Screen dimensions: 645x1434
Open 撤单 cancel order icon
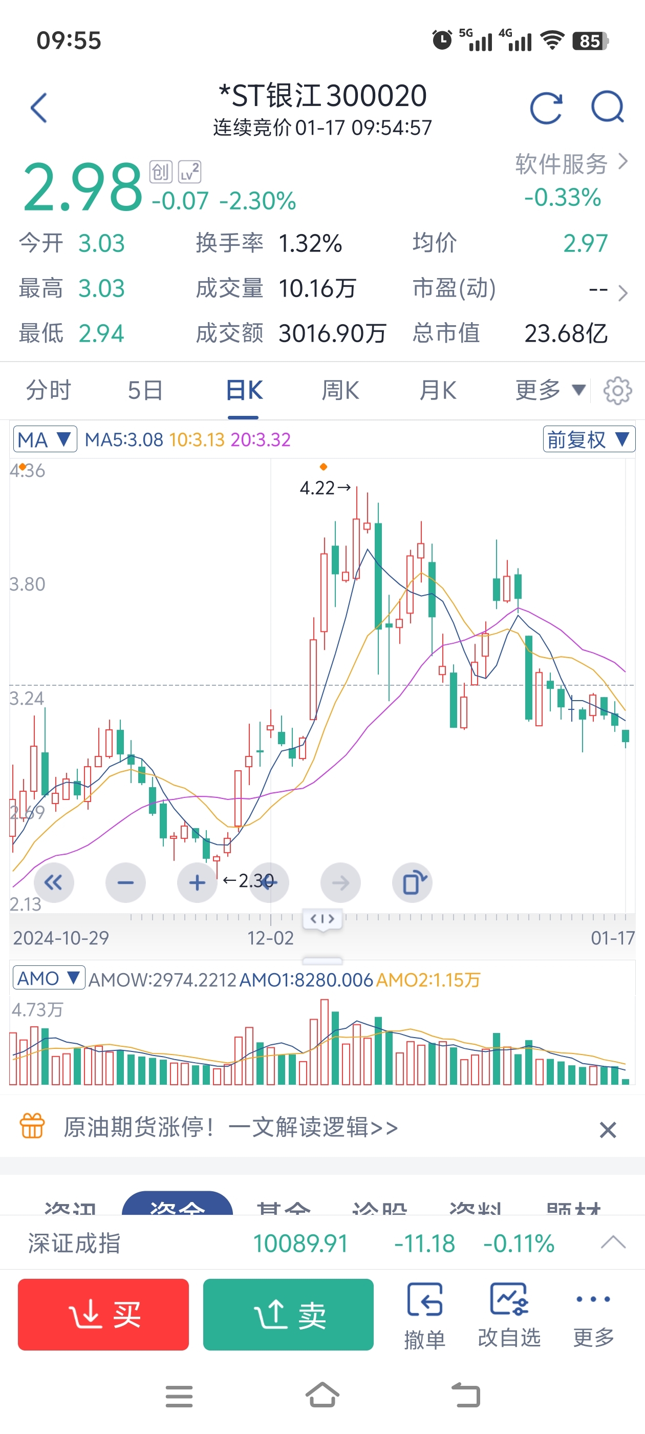coord(424,1316)
